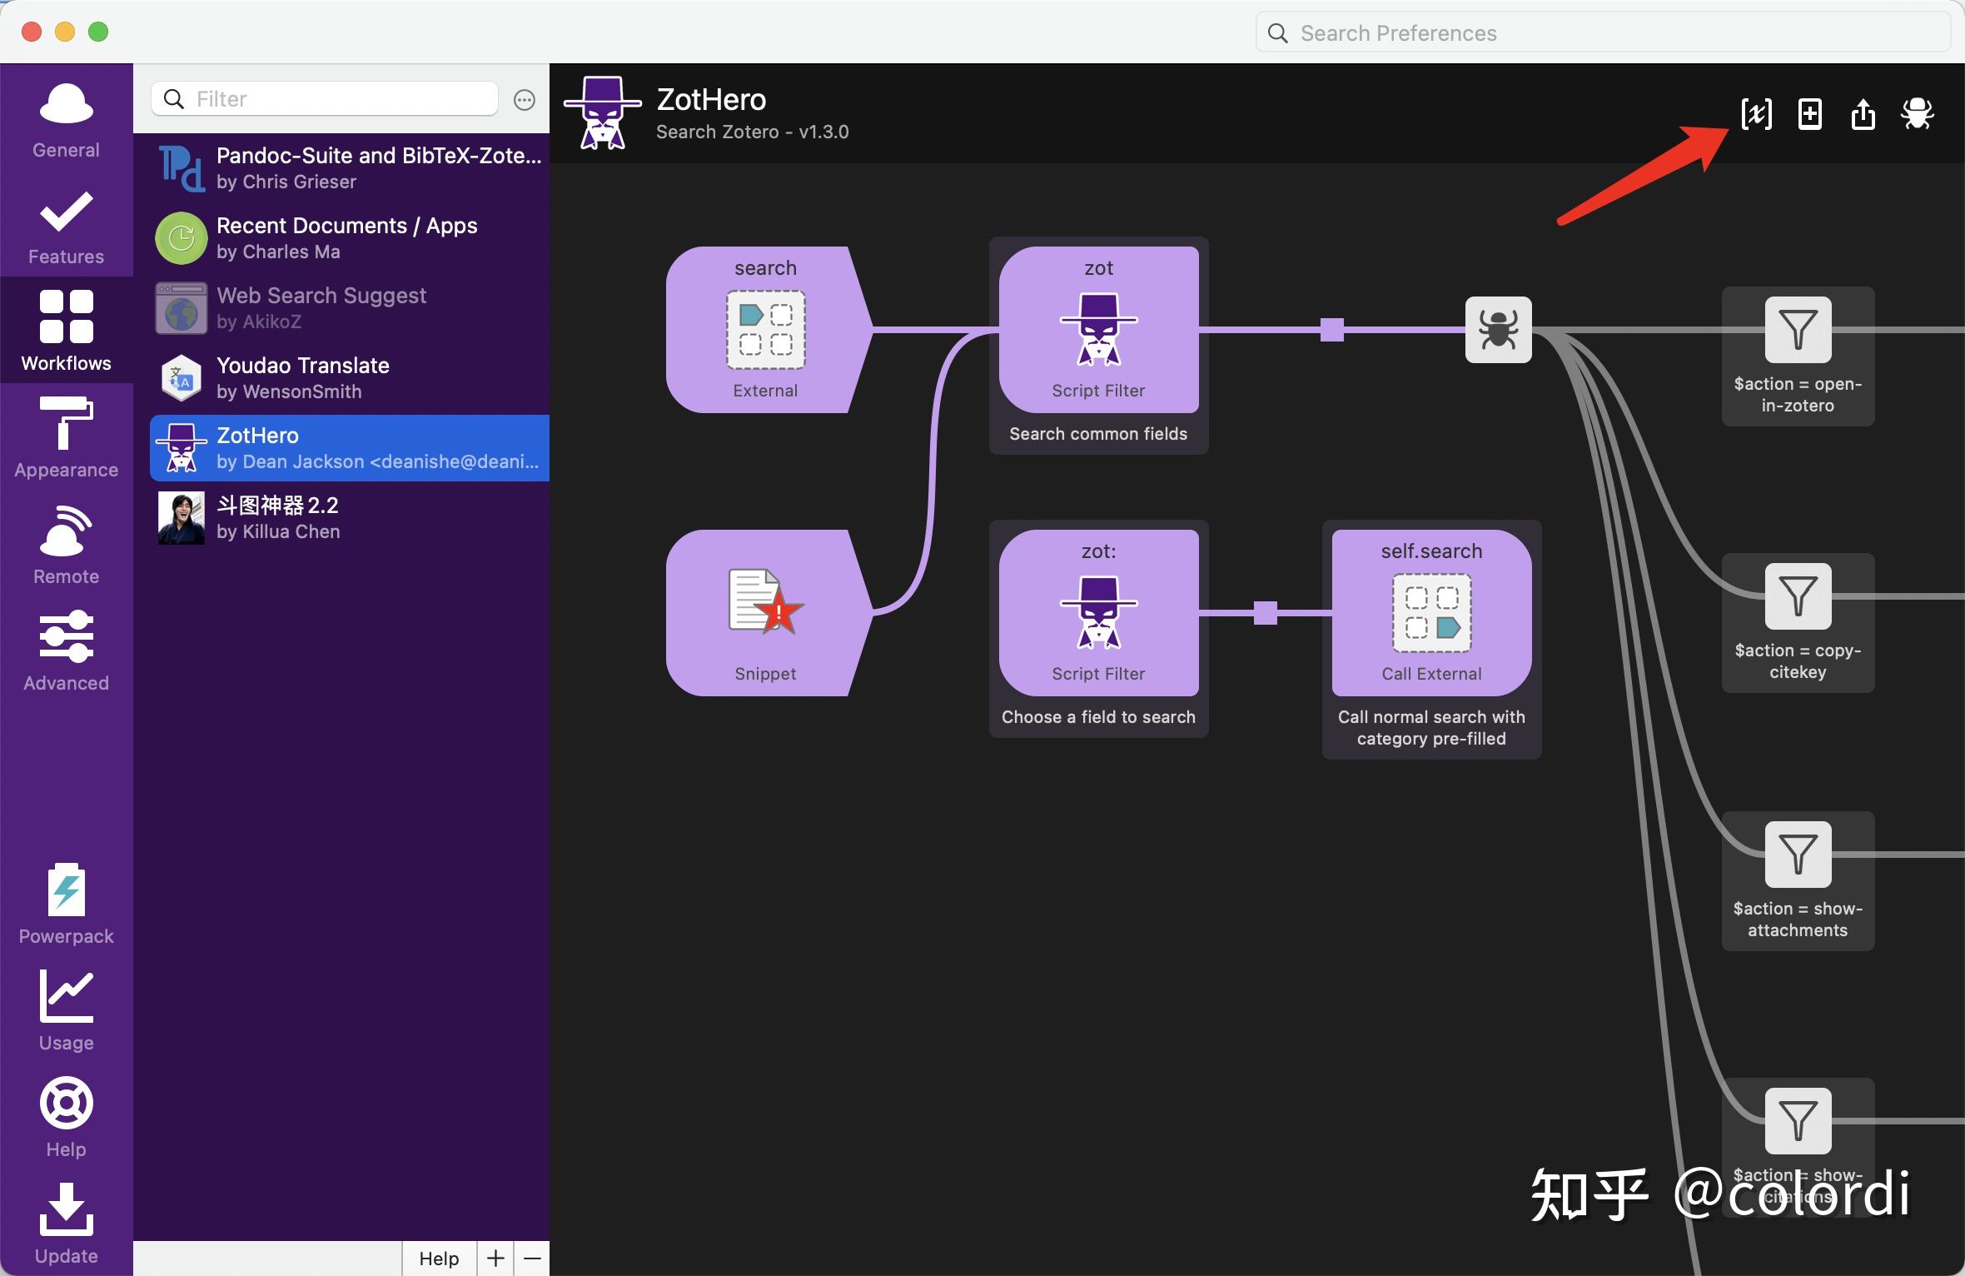The width and height of the screenshot is (1965, 1276).
Task: Click connection square between zot and debug node
Action: click(x=1332, y=330)
